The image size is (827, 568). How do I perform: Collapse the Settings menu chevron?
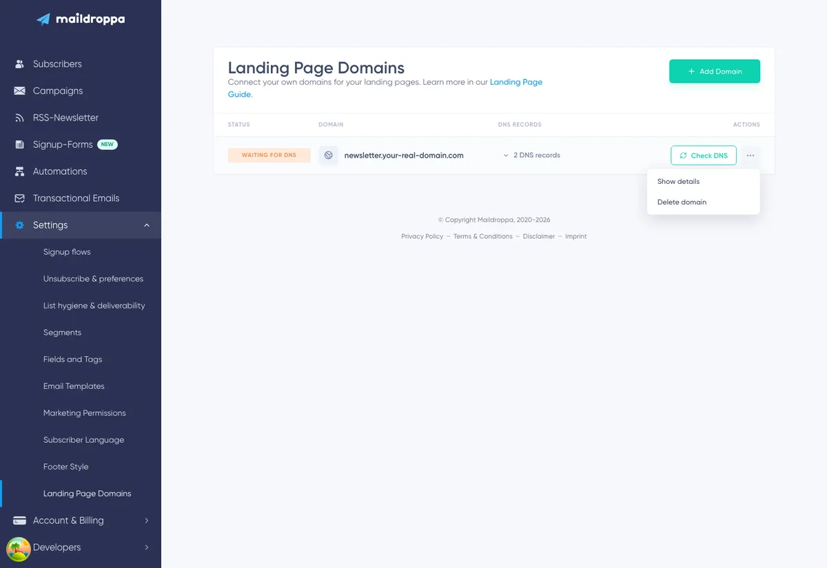pyautogui.click(x=147, y=225)
